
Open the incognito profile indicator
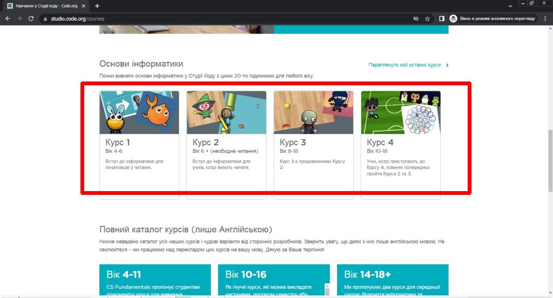pos(493,19)
